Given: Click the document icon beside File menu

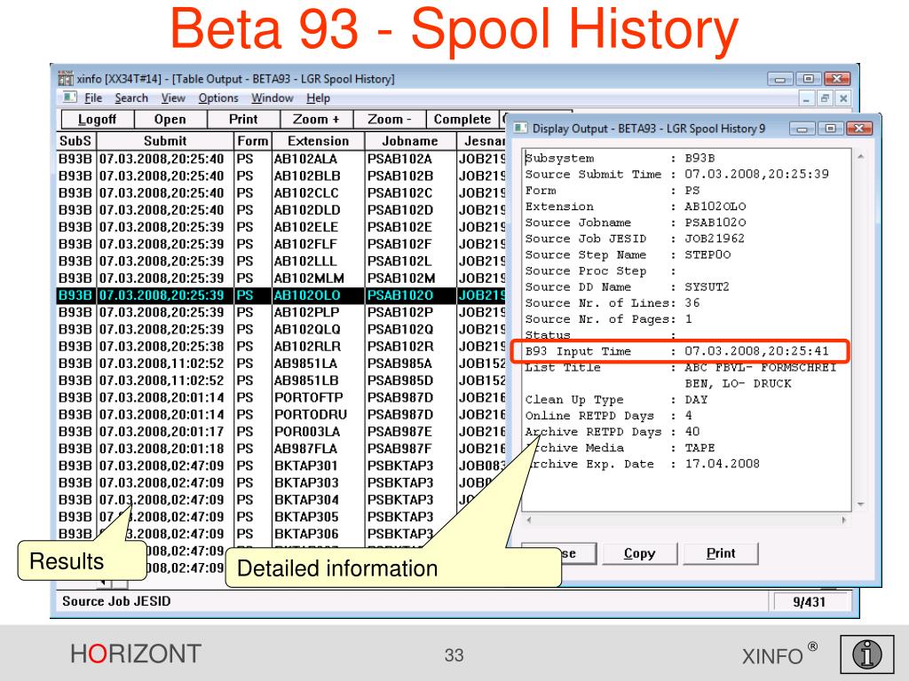Looking at the screenshot, I should pos(69,98).
